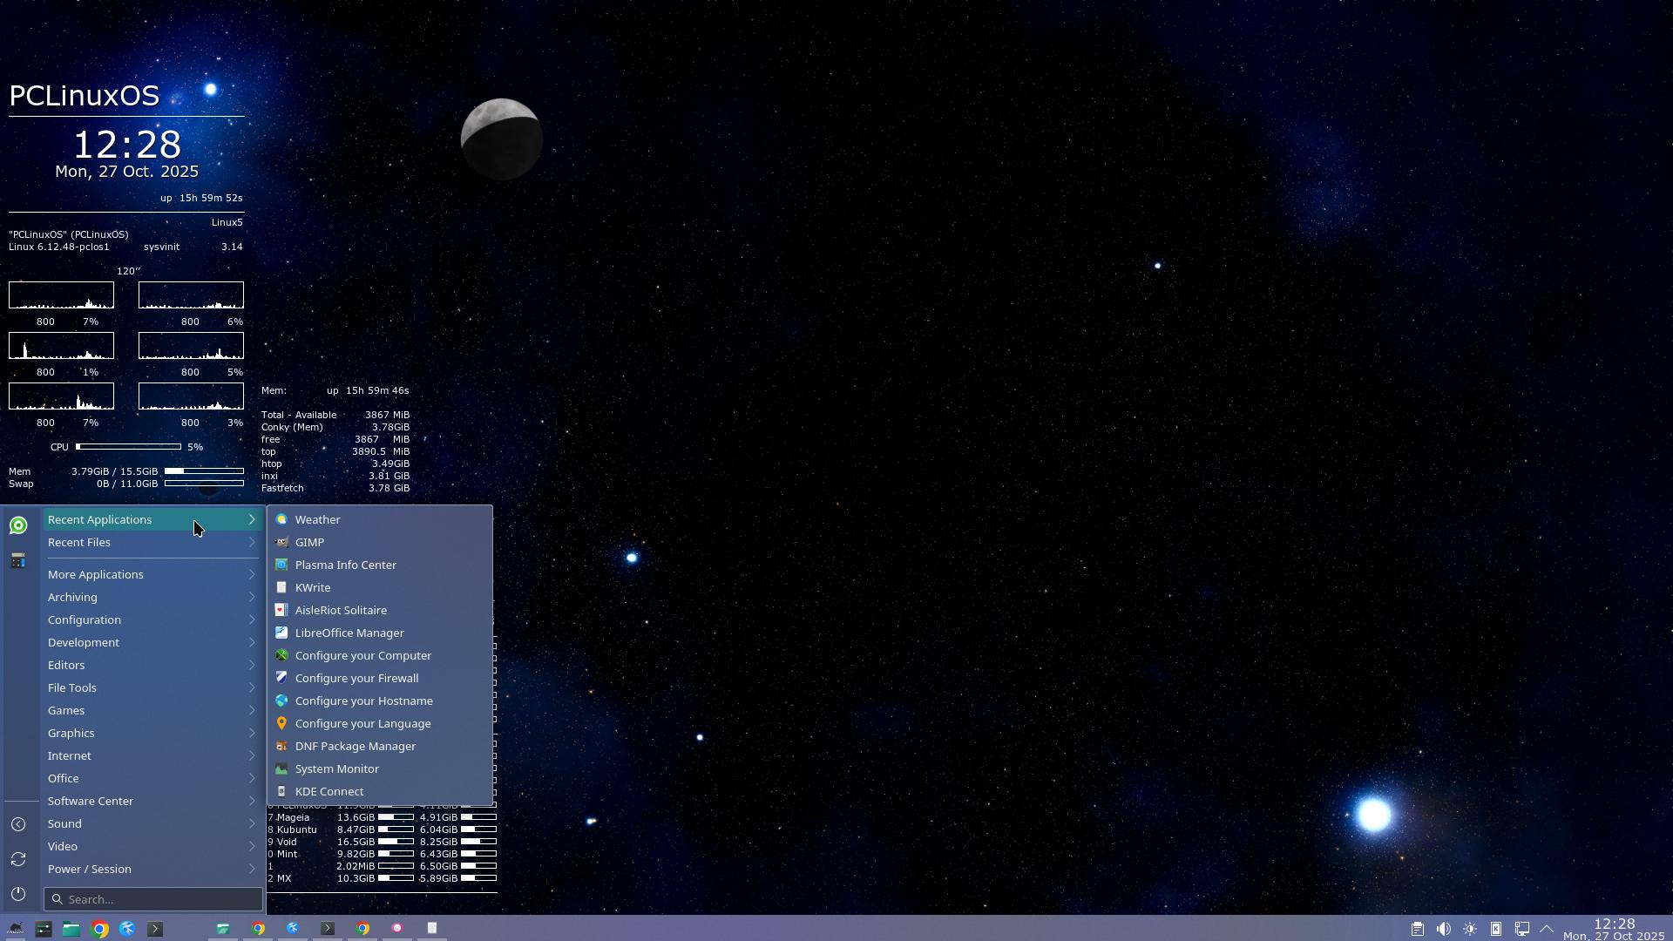Image resolution: width=1673 pixels, height=941 pixels.
Task: Select Configure your Firewall entry
Action: point(356,678)
